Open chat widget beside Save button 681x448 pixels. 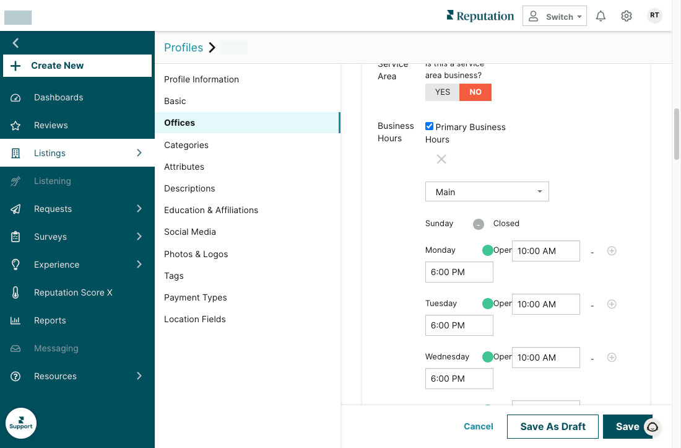[653, 428]
